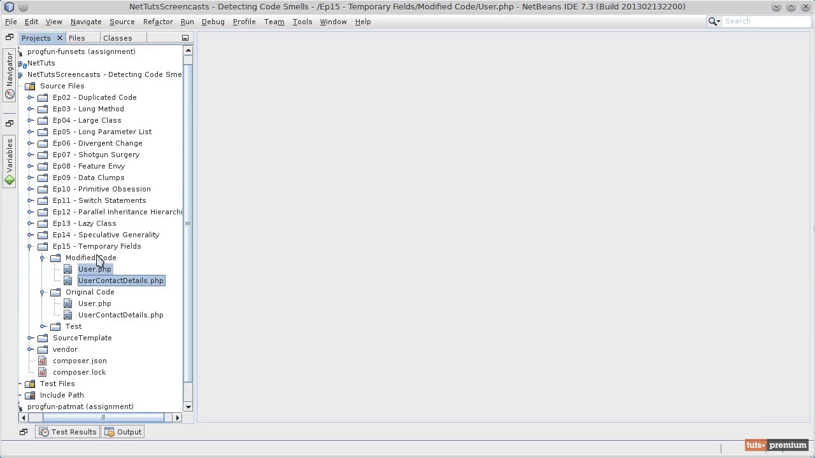Open the Test Results panel

pos(67,432)
